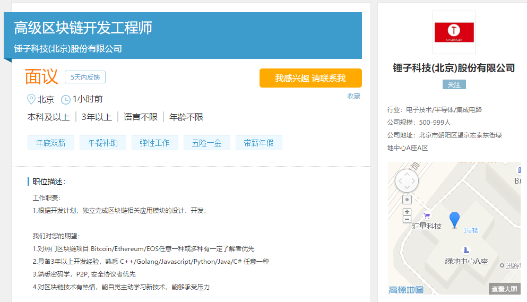Image resolution: width=527 pixels, height=302 pixels.
Task: Click the job title 高级区块链开发工程师
Action: tap(83, 28)
